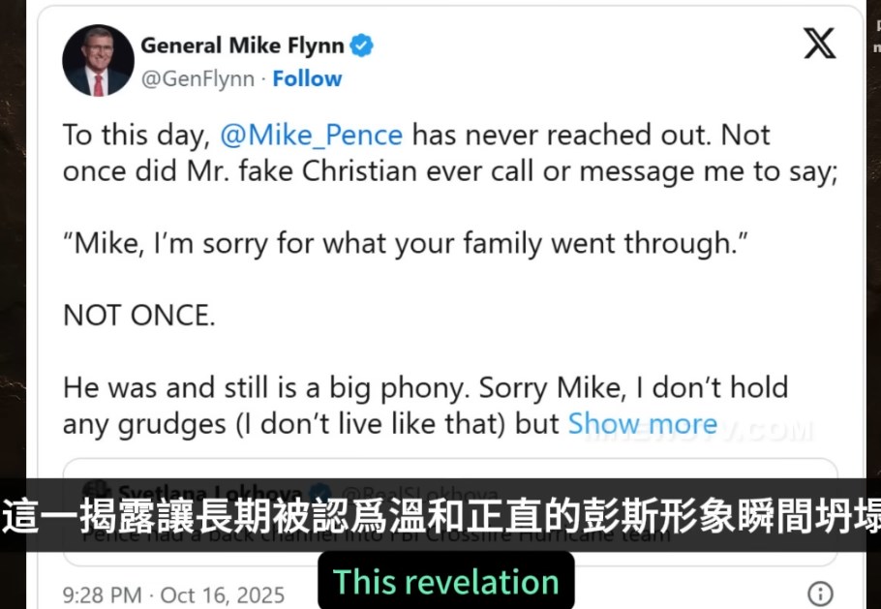Open the General Mike Flynn display name
This screenshot has width=881, height=609.
pos(242,45)
